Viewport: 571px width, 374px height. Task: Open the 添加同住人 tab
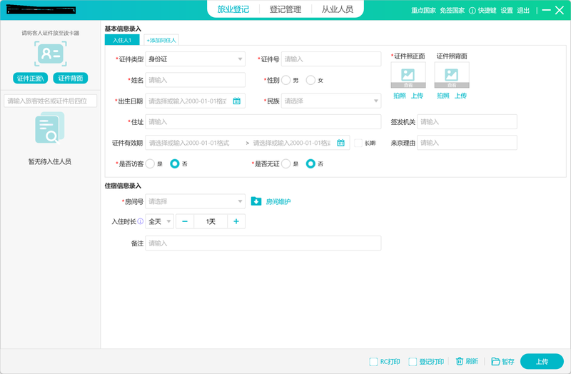point(161,40)
